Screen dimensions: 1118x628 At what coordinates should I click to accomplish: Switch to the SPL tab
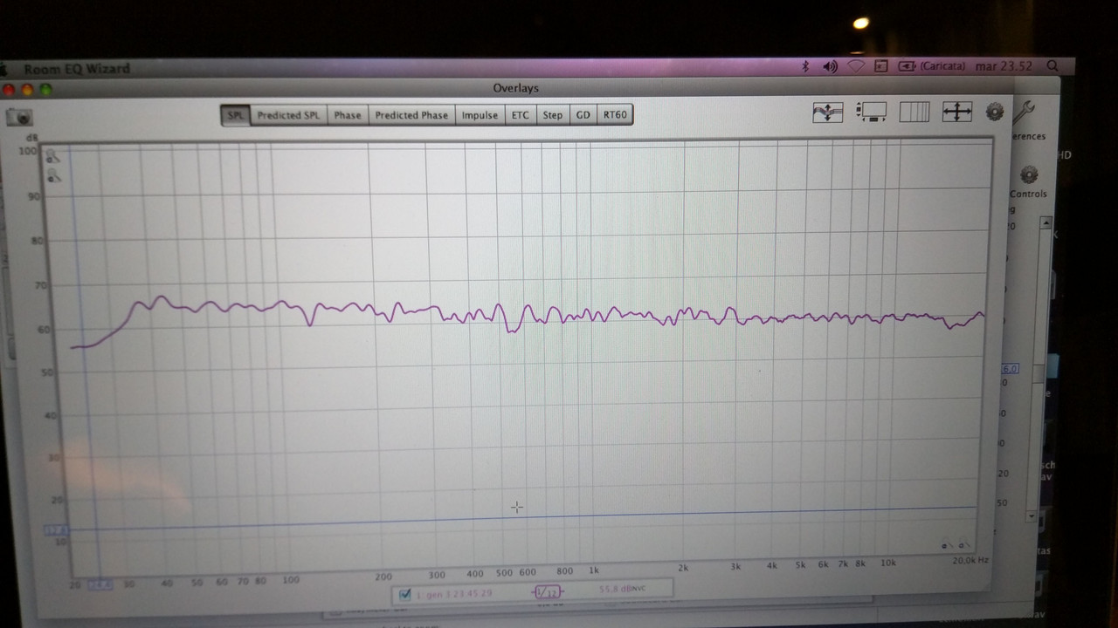pyautogui.click(x=236, y=115)
